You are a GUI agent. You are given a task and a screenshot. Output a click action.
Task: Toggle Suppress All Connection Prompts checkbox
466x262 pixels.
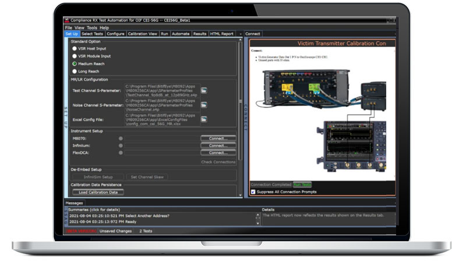click(x=253, y=192)
